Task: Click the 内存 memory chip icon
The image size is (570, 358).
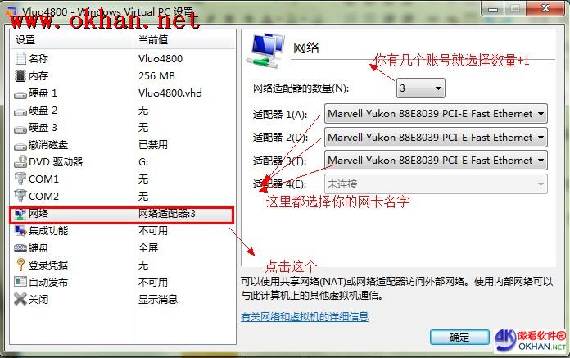Action: [20, 75]
